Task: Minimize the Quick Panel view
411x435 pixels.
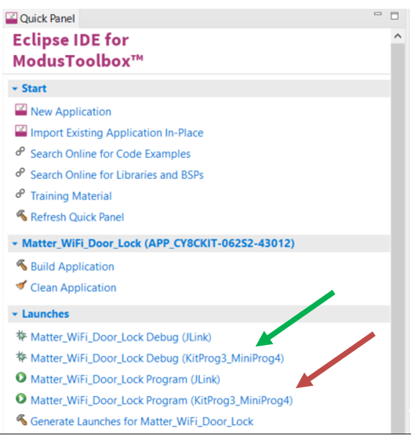Action: tap(377, 14)
